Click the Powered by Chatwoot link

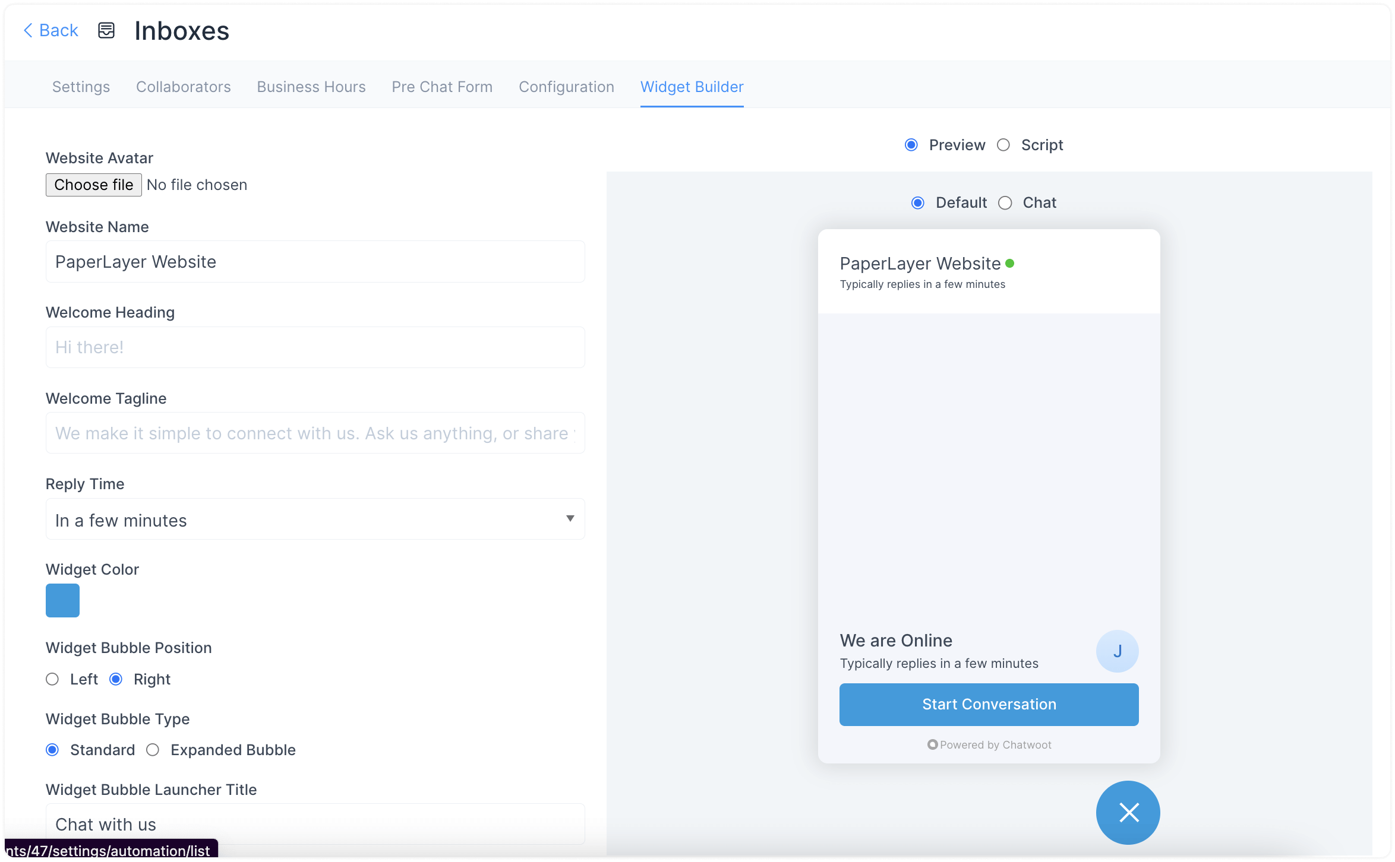point(988,744)
